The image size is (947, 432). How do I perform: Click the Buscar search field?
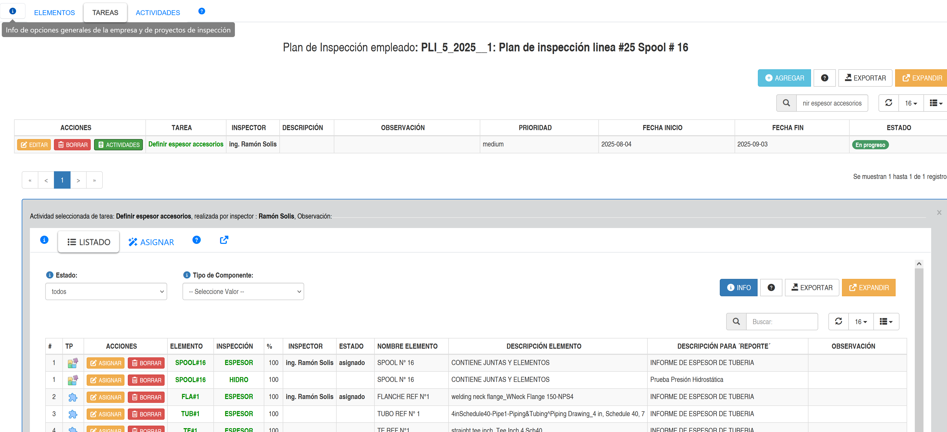tap(782, 322)
